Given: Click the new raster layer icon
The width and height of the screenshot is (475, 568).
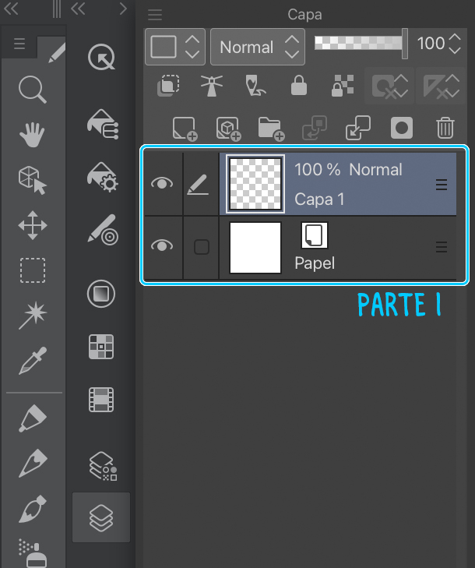Looking at the screenshot, I should [x=185, y=128].
